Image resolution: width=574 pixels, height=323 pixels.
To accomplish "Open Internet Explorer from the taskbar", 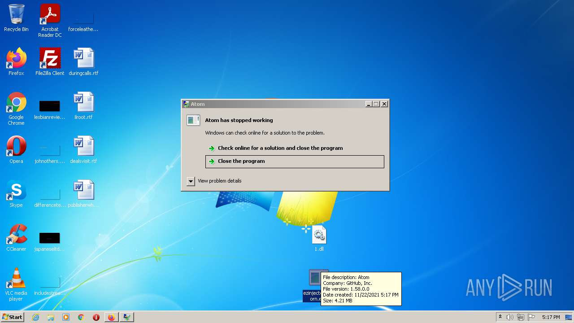I will [x=35, y=317].
